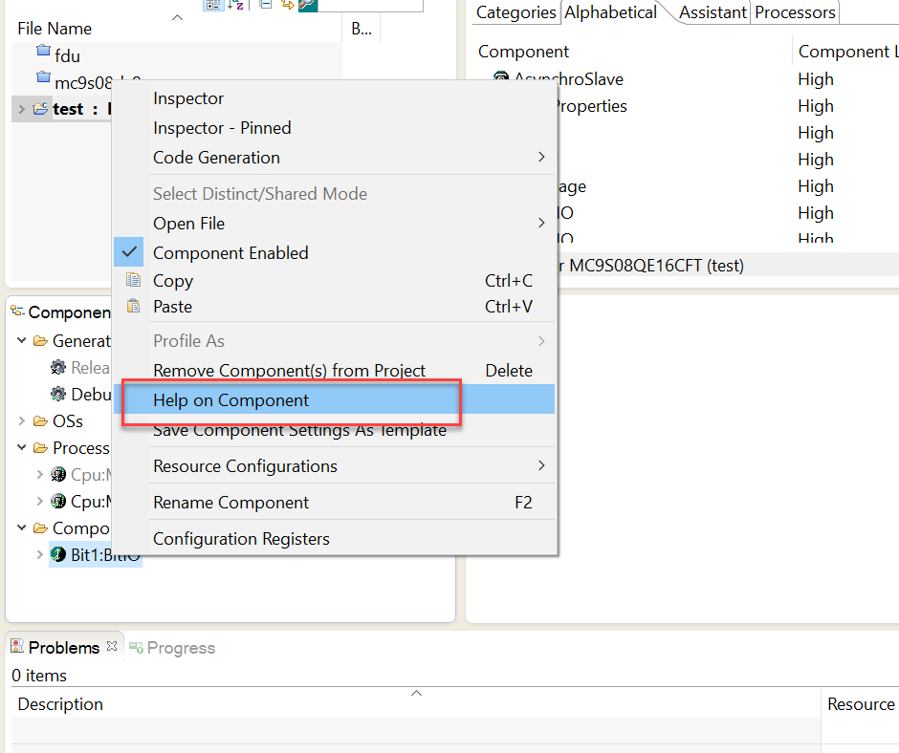Open the filter search magnifier icon
The height and width of the screenshot is (753, 899).
pyautogui.click(x=308, y=6)
